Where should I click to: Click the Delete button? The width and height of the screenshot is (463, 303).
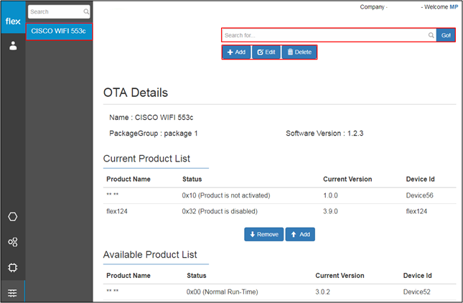point(299,52)
